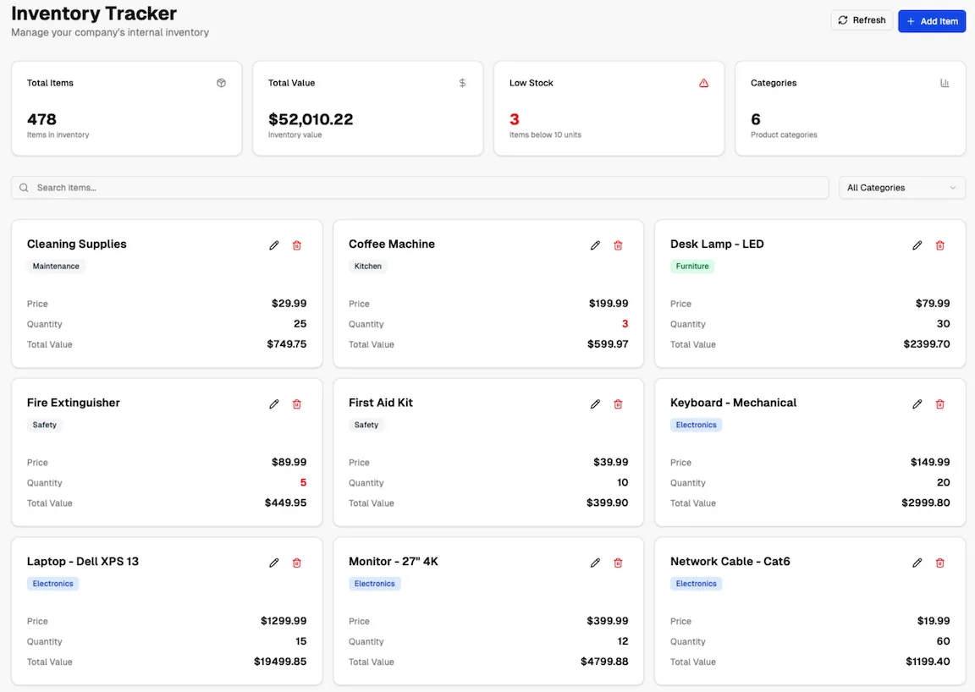Edit the Laptop - Dell XPS 13 entry
The height and width of the screenshot is (692, 975).
coord(273,563)
